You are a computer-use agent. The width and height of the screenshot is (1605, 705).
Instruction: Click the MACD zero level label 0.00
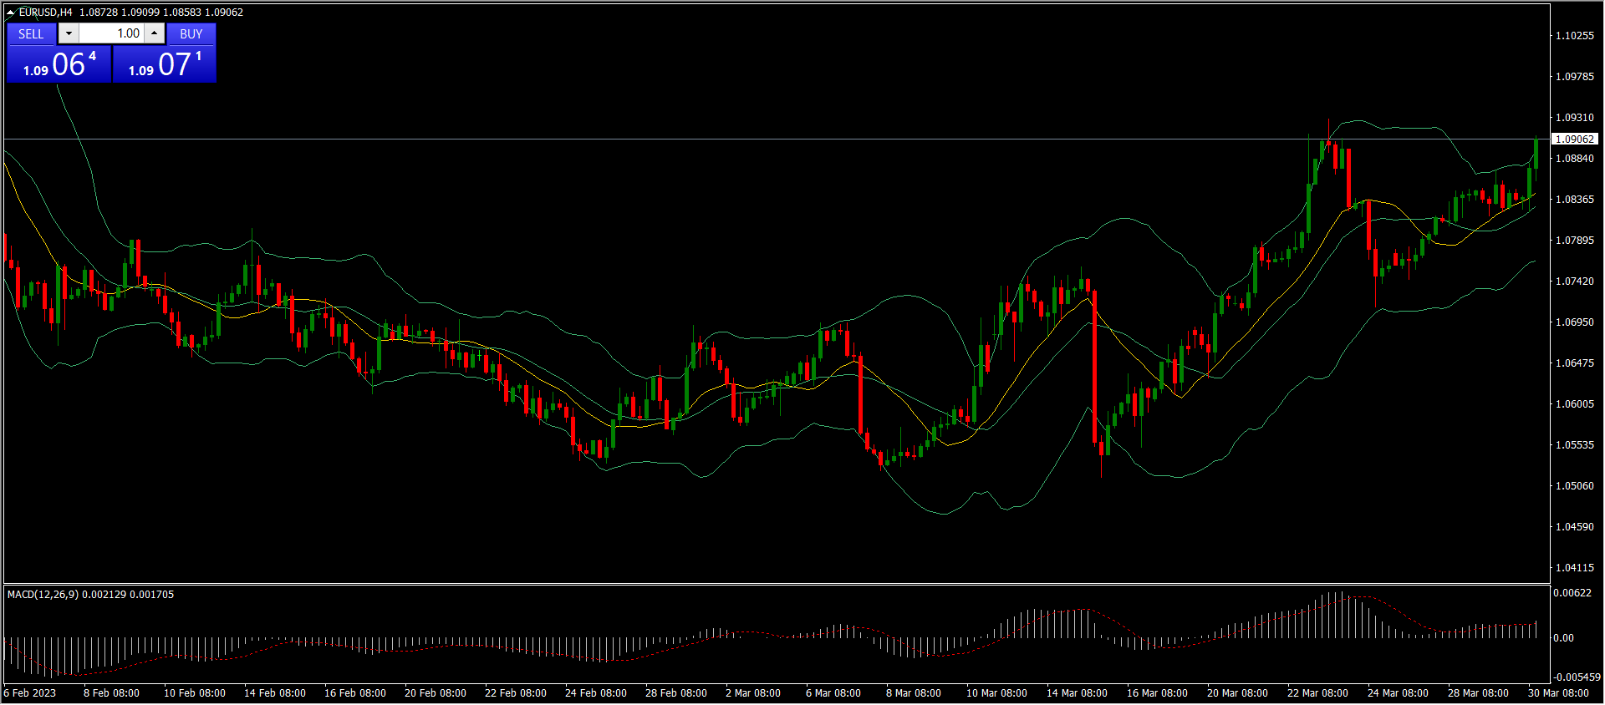(1563, 638)
